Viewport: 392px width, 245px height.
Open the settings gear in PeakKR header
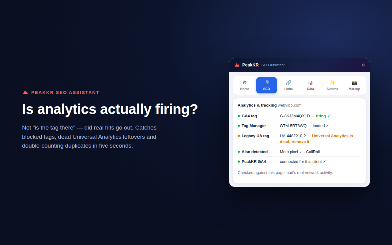click(x=363, y=65)
